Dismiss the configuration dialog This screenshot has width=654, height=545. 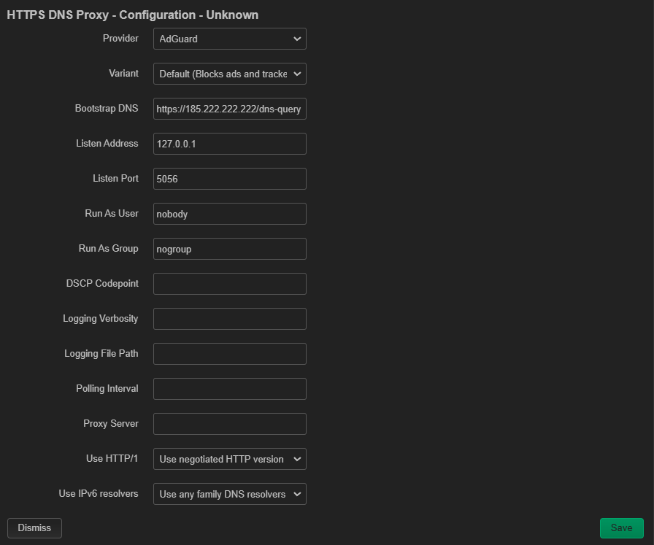tap(34, 528)
